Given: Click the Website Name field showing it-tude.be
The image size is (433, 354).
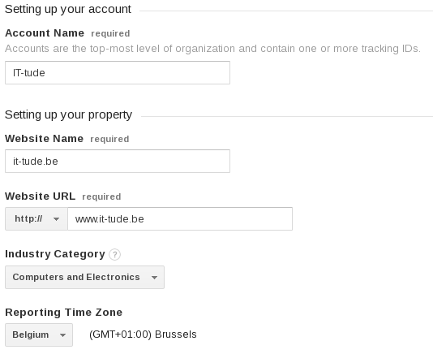Looking at the screenshot, I should pos(118,162).
